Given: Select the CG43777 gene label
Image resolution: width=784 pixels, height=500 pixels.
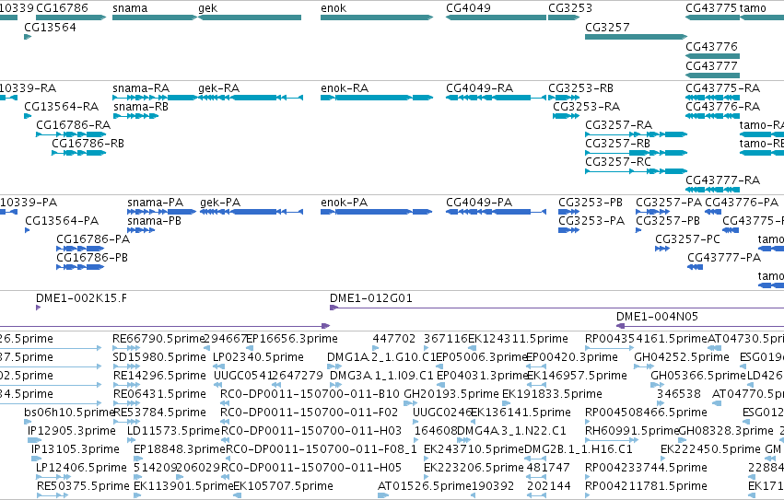Looking at the screenshot, I should click(x=711, y=66).
